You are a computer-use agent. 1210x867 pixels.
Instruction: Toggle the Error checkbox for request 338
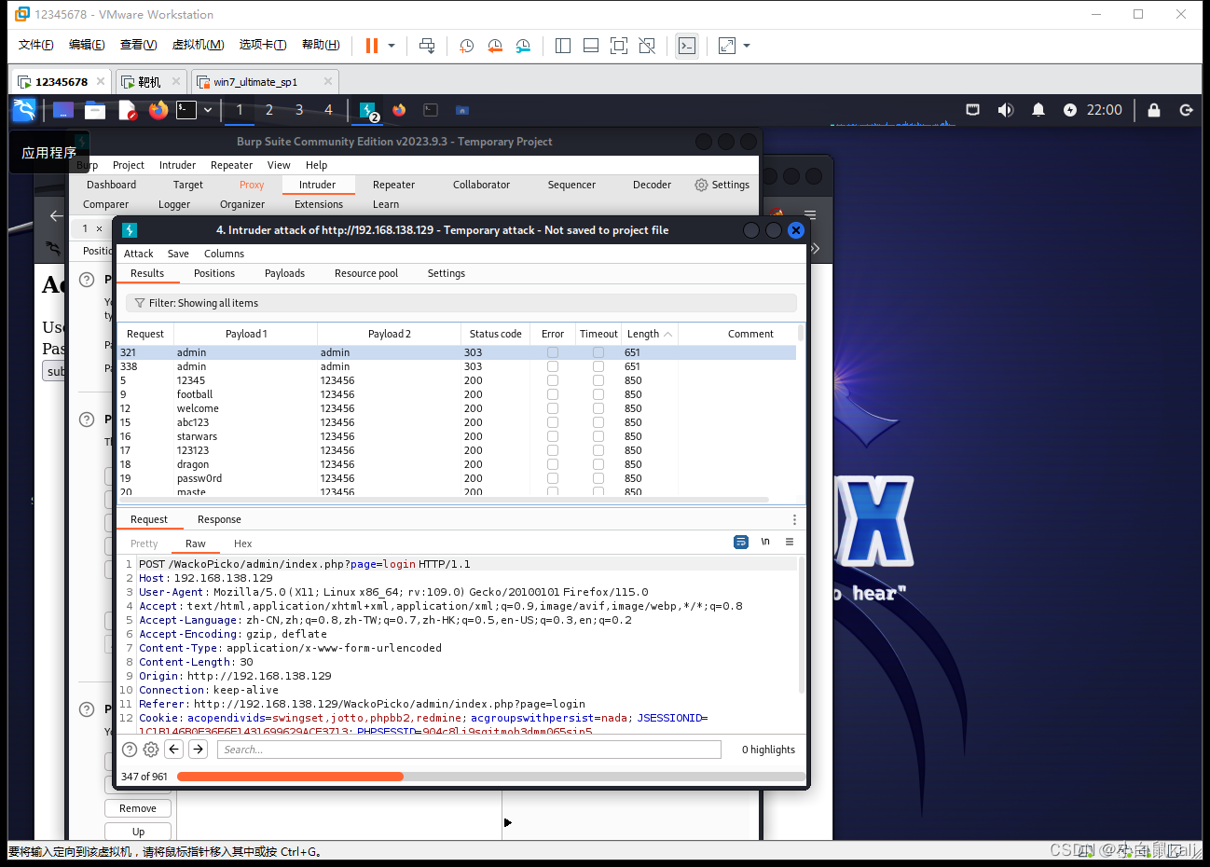click(553, 366)
